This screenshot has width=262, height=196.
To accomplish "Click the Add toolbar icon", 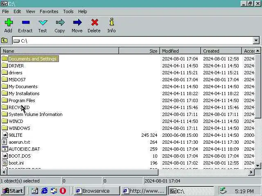I will (9, 22).
